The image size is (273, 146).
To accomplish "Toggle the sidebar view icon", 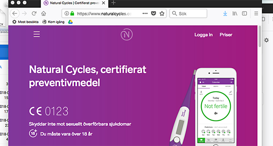I will tap(245, 13).
